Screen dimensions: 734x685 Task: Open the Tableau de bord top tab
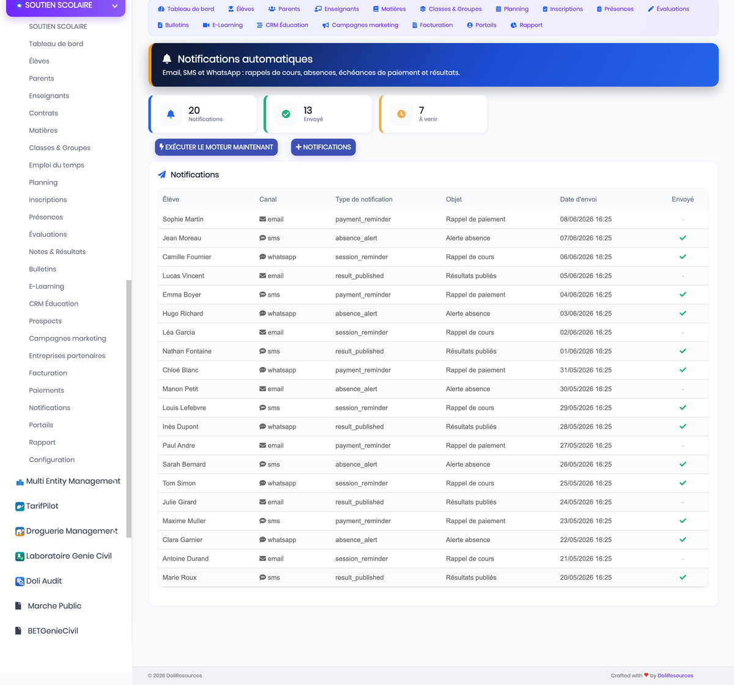point(186,9)
